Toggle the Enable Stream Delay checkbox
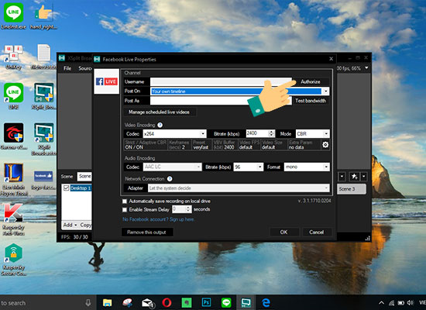 (125, 210)
